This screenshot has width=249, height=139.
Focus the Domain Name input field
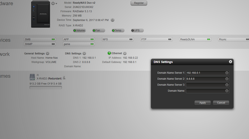pos(207,91)
